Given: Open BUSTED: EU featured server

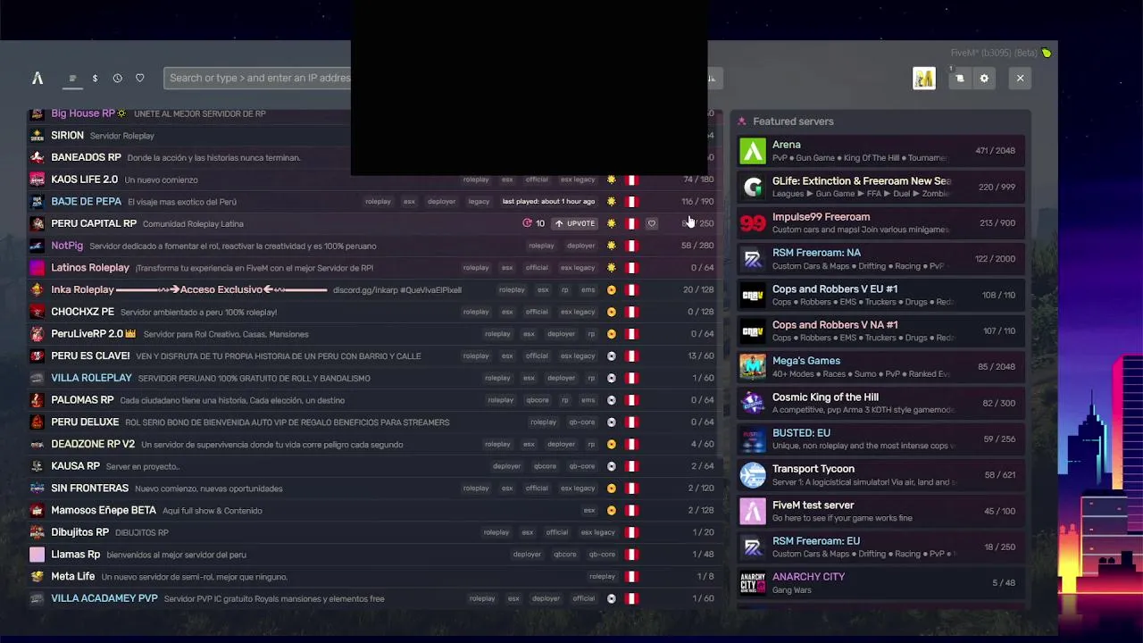Looking at the screenshot, I should [880, 439].
